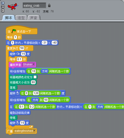The image size is (124, 138).
Task: Click the white pen color swatch
Action: tap(35, 77)
